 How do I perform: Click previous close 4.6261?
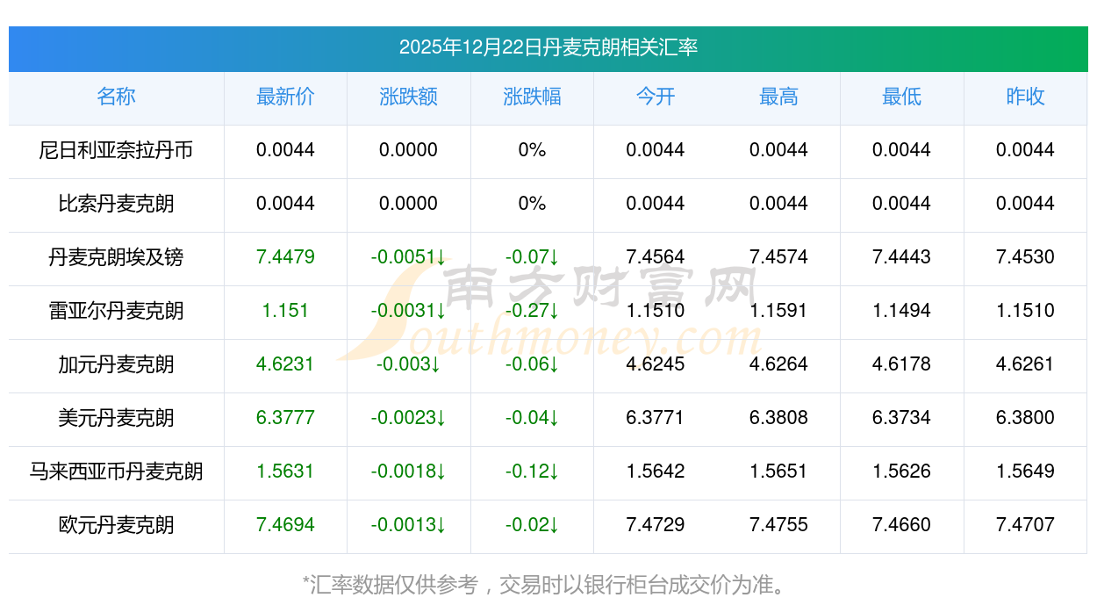click(1025, 364)
